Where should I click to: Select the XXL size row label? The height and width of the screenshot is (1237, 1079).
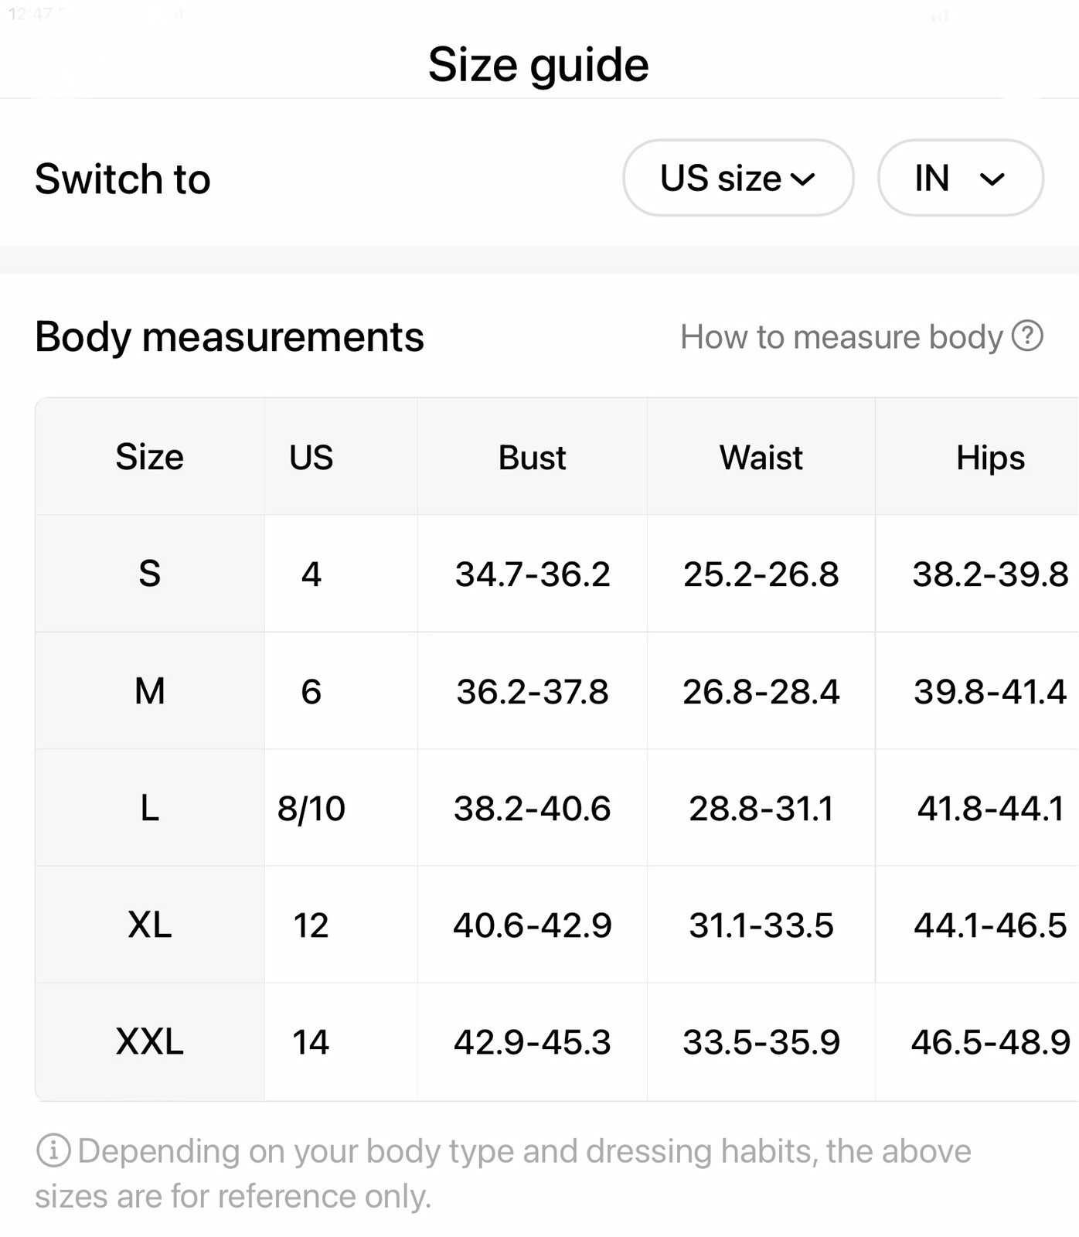(150, 1041)
